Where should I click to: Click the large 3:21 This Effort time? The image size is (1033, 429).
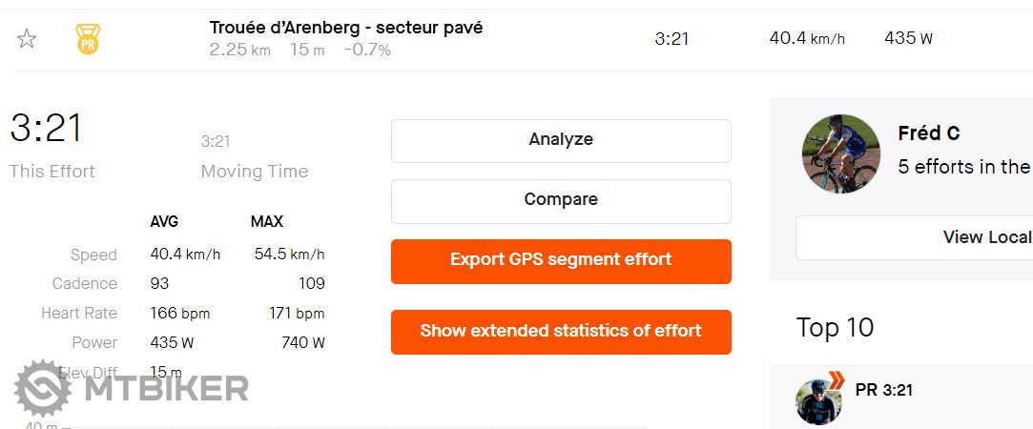46,128
